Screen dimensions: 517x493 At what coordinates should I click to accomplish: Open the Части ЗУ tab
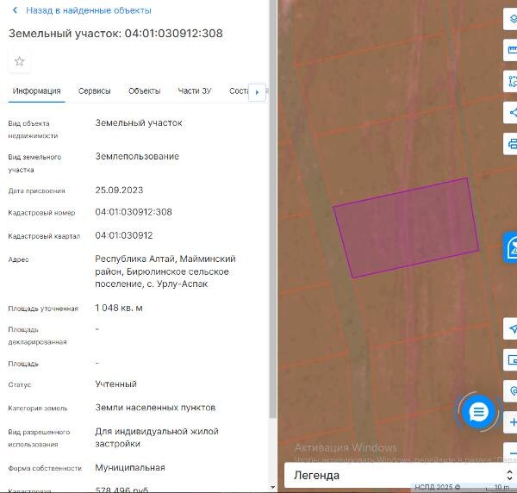click(x=195, y=91)
